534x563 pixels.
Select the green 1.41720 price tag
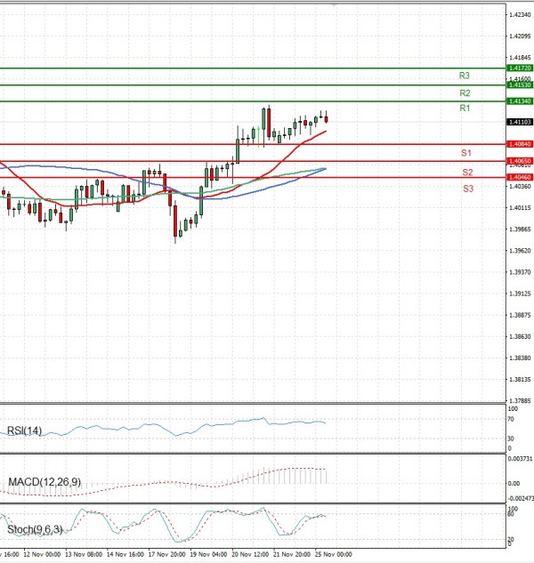[519, 68]
